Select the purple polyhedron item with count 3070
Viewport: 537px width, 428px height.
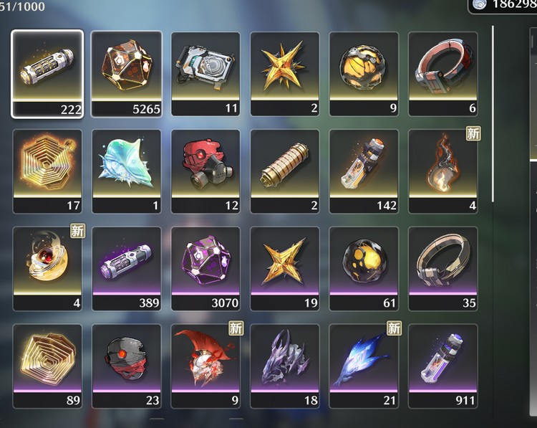click(205, 269)
